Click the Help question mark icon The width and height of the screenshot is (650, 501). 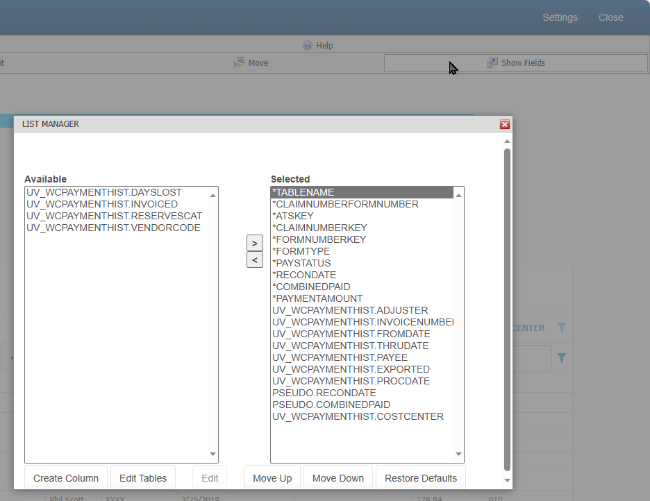click(308, 46)
